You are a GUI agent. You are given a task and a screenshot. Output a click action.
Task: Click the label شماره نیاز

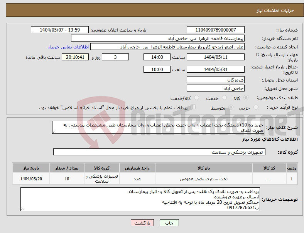(x=287, y=30)
